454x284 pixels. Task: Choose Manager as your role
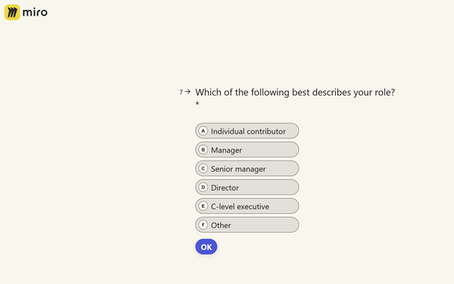(247, 149)
